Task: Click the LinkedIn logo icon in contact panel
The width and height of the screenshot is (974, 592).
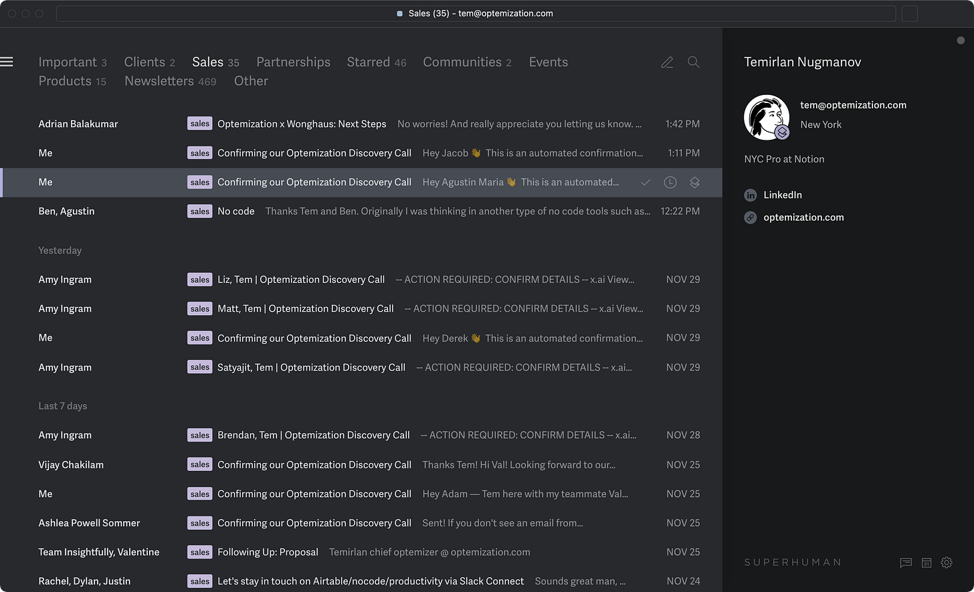Action: [751, 195]
